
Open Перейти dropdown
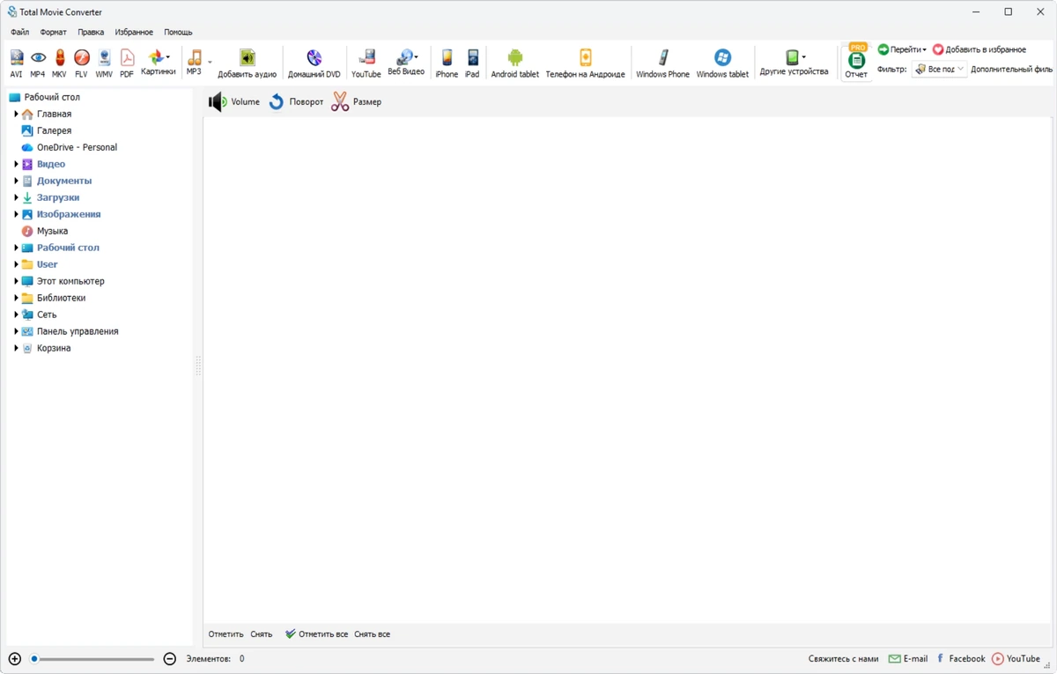[x=902, y=50]
